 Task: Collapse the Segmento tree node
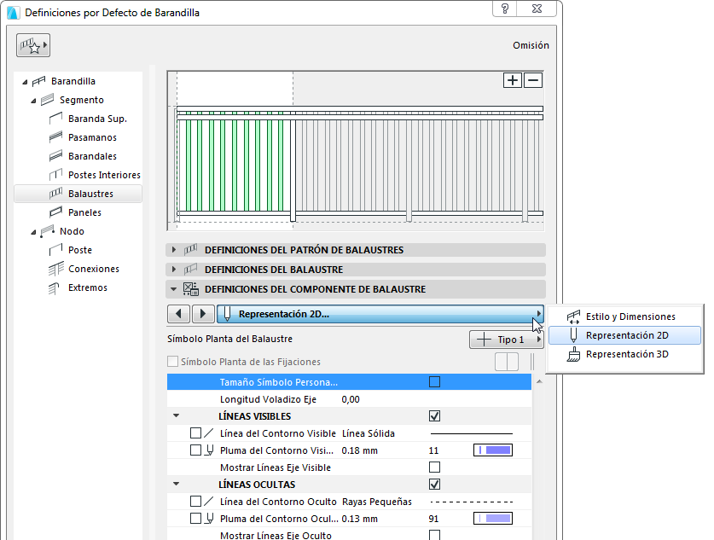pos(33,101)
